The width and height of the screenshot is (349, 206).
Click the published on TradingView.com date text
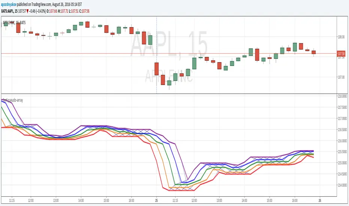coord(49,4)
